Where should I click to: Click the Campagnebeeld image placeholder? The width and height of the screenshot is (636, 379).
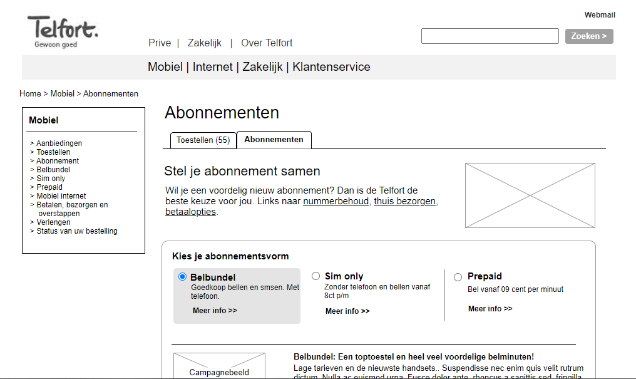(x=220, y=366)
